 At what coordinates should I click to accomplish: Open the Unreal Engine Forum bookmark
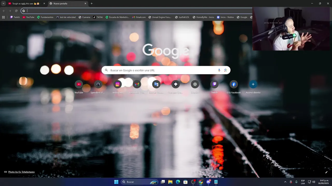pos(160,17)
